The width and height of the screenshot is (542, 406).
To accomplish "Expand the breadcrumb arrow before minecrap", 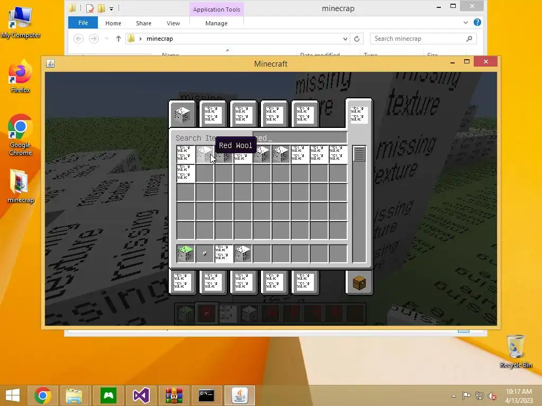I will 141,39.
